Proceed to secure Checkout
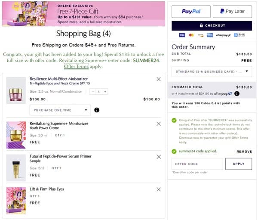 pos(212,26)
